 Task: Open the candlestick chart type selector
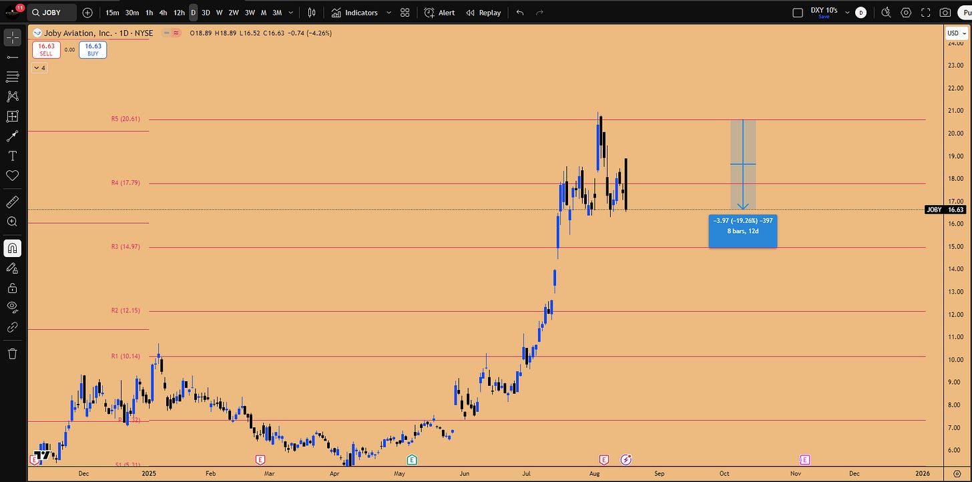pos(312,13)
